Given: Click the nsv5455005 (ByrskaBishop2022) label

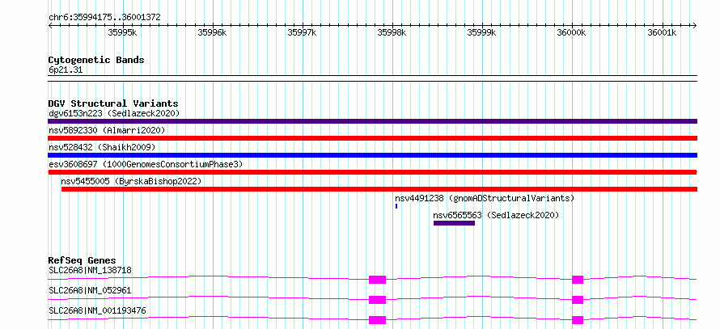Looking at the screenshot, I should coord(131,181).
